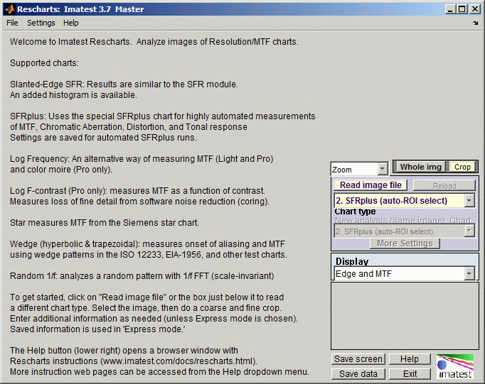The width and height of the screenshot is (485, 384).
Task: Toggle the Crop button
Action: [x=462, y=167]
